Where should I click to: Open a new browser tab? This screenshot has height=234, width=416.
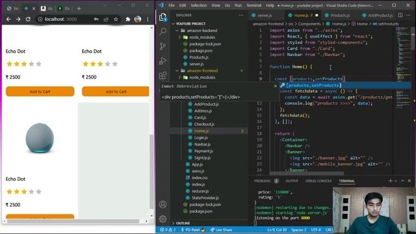79,8
